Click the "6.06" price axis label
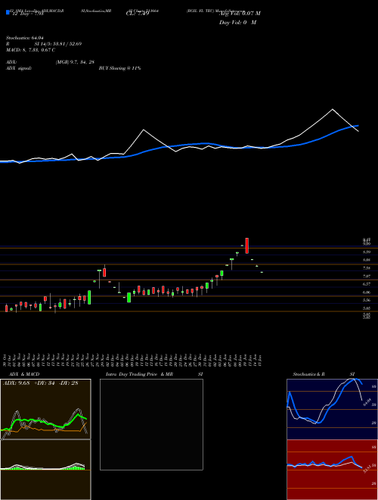 coord(367,292)
